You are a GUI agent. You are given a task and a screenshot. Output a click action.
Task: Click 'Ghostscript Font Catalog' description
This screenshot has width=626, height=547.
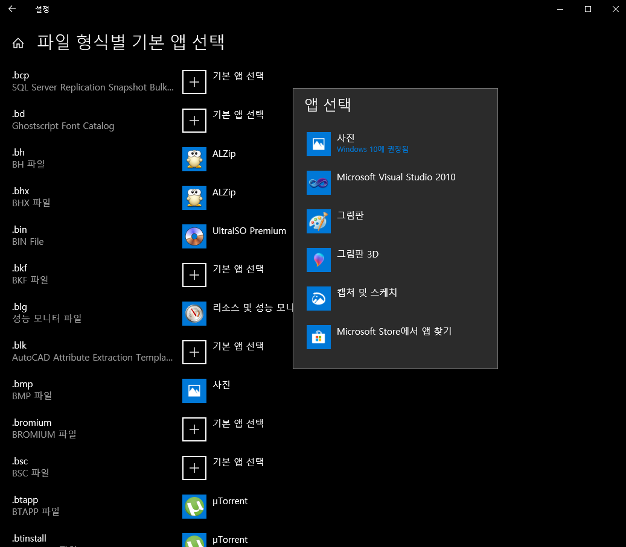point(63,126)
